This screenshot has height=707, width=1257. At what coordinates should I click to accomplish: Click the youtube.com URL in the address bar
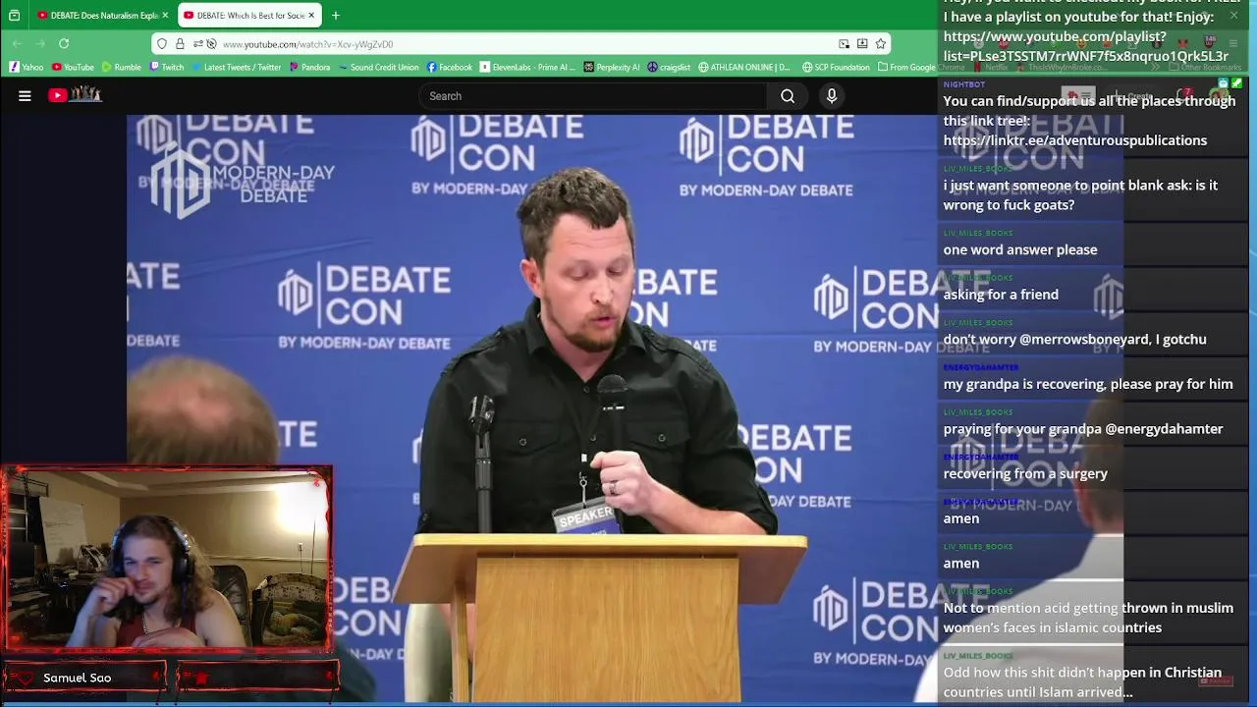coord(307,44)
